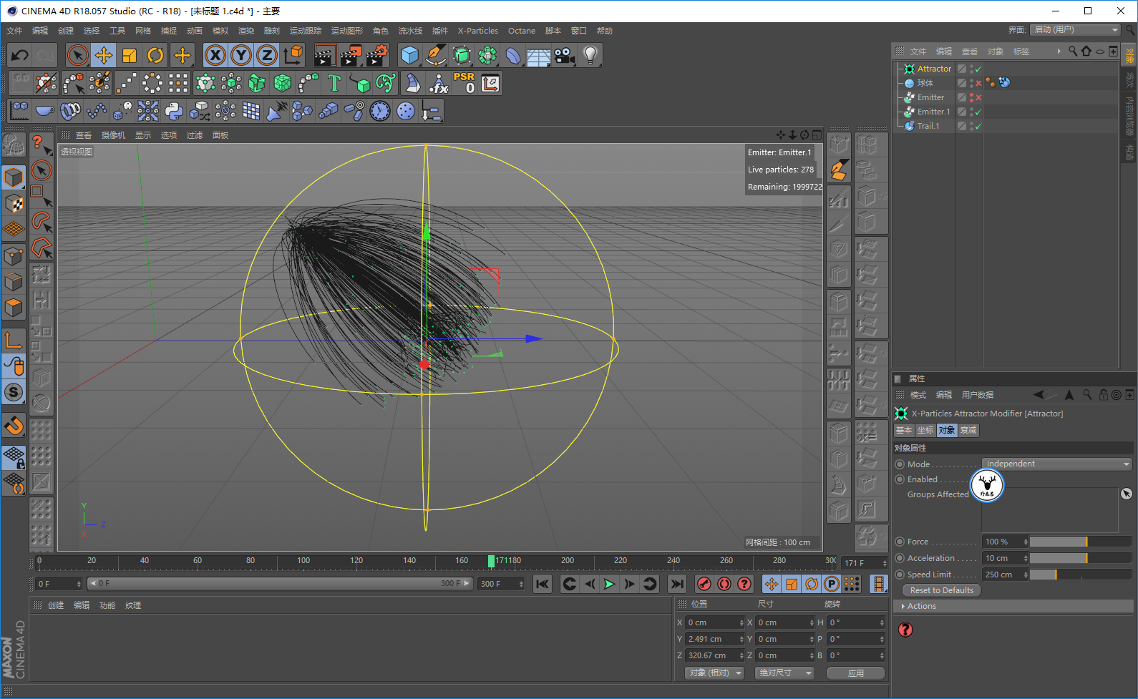This screenshot has height=699, width=1138.
Task: Click the Undo arrow in the top toolbar
Action: tap(20, 55)
